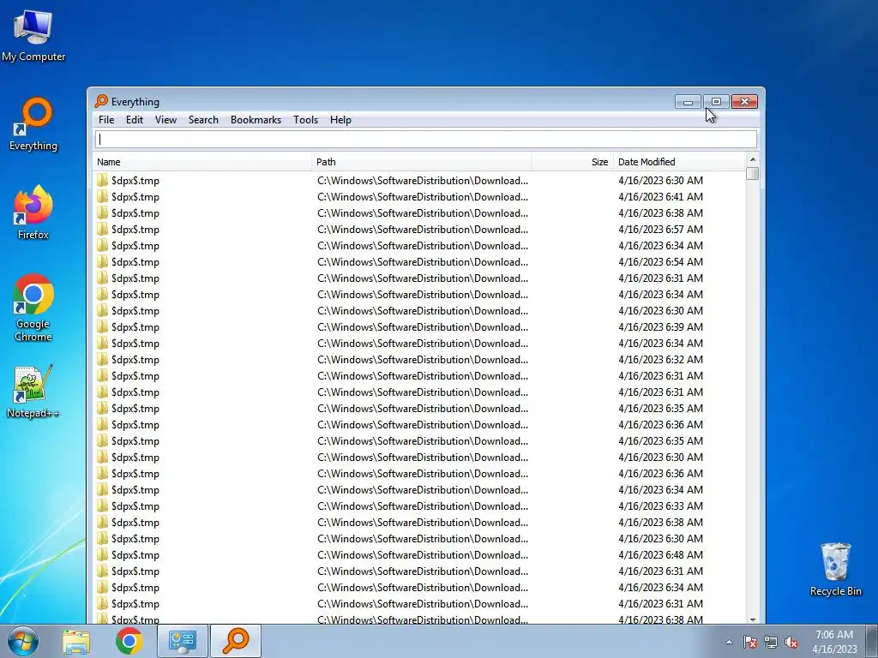The width and height of the screenshot is (878, 658).
Task: Click the Everything taskbar button
Action: tap(236, 641)
